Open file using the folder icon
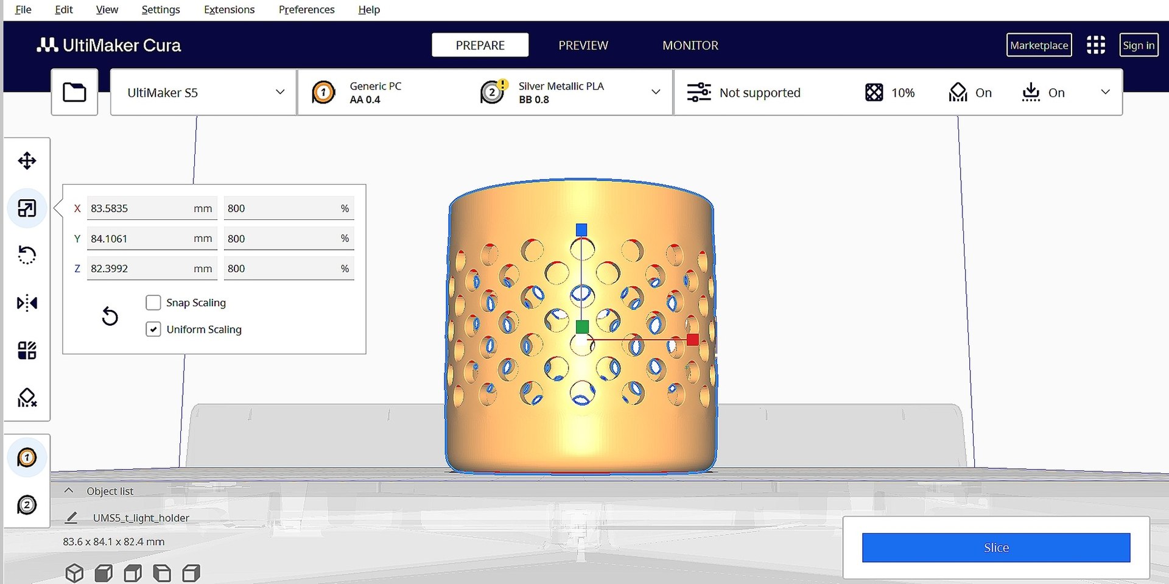This screenshot has width=1169, height=584. click(x=74, y=92)
